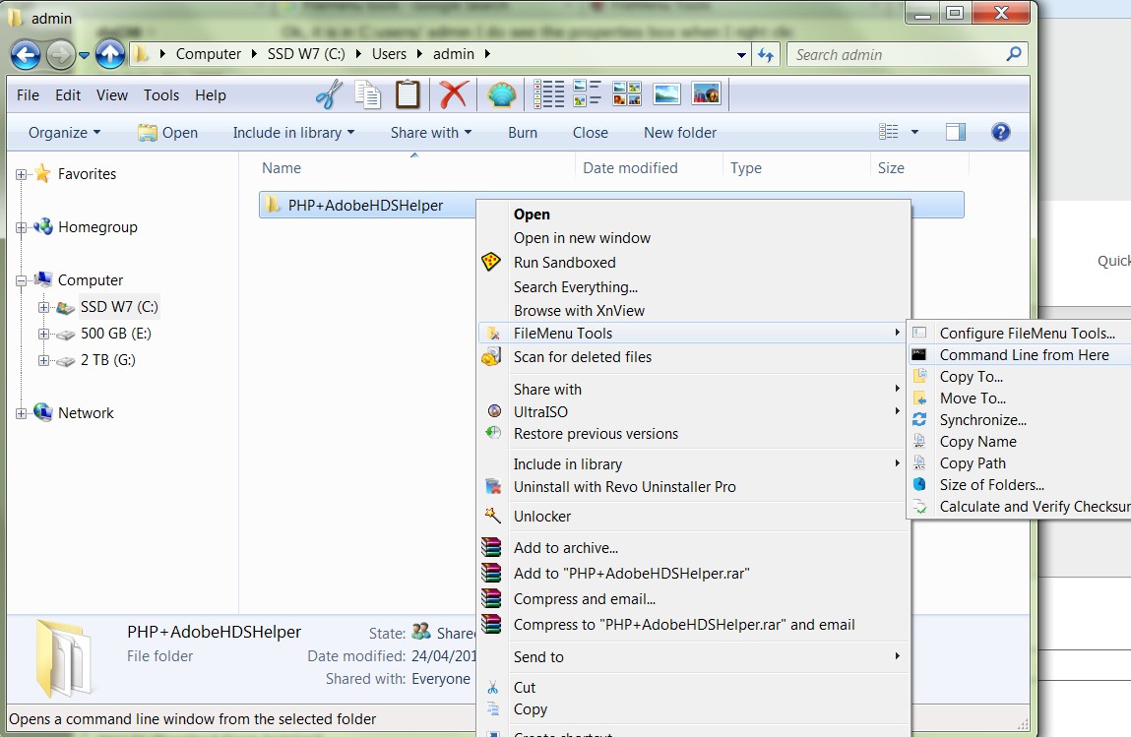Click the Forward arrow navigation button
1131x737 pixels.
coord(60,55)
